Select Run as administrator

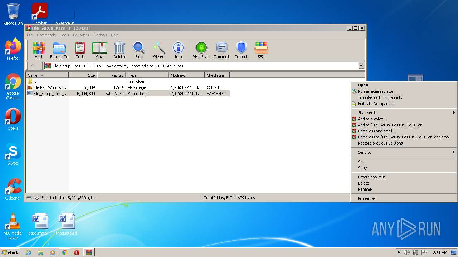pos(404,91)
